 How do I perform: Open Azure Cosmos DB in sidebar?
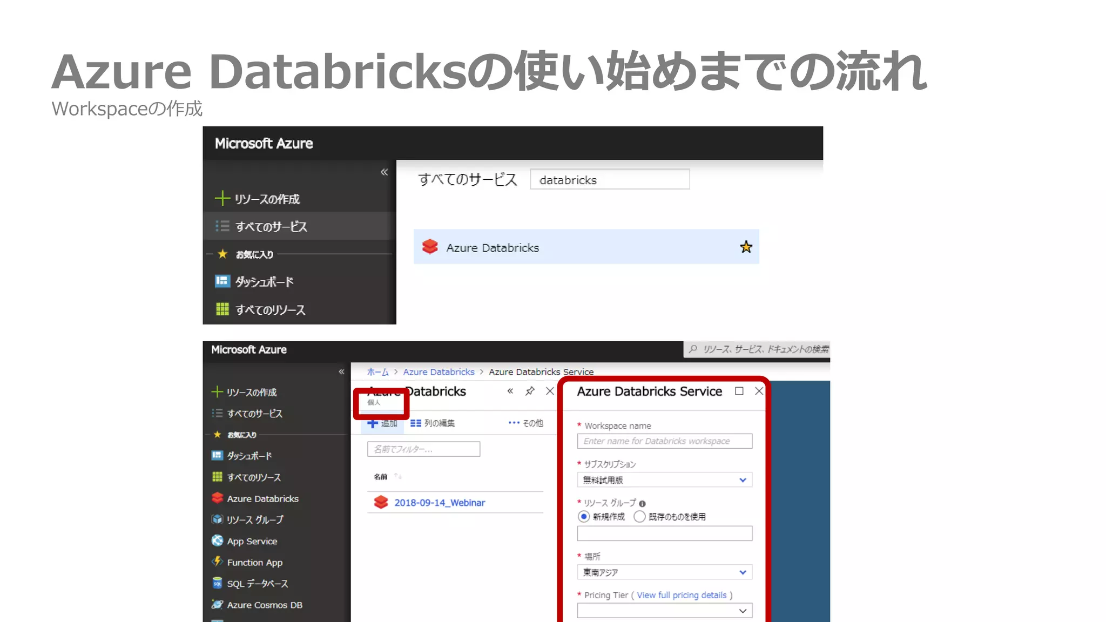click(265, 605)
